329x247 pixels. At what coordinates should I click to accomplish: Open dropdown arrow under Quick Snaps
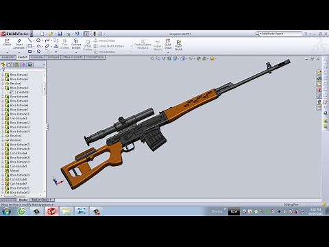tap(168, 53)
